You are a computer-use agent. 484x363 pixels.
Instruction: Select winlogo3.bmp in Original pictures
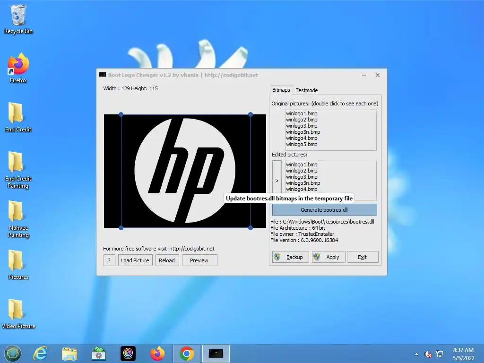pos(302,126)
